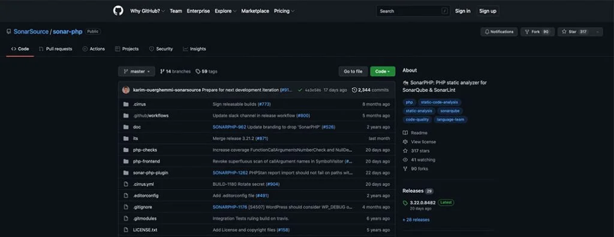
Task: Open the sonar-php repository name link
Action: [67, 32]
